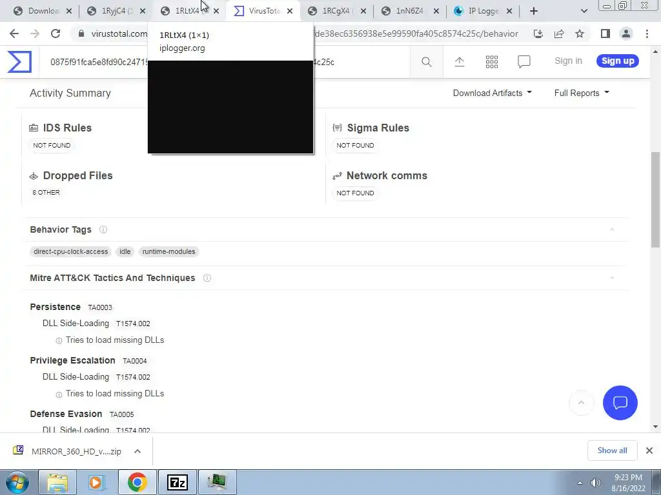Collapse the Mitre ATT&CK section

[x=612, y=278]
